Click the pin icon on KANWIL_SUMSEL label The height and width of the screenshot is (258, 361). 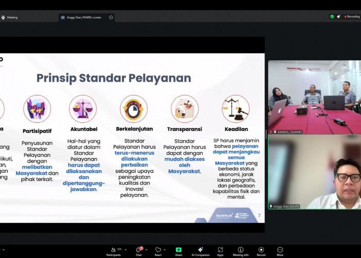(x=275, y=132)
